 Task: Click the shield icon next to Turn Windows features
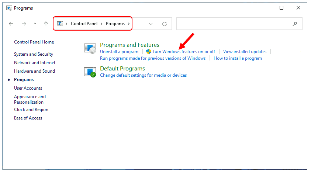[149, 52]
